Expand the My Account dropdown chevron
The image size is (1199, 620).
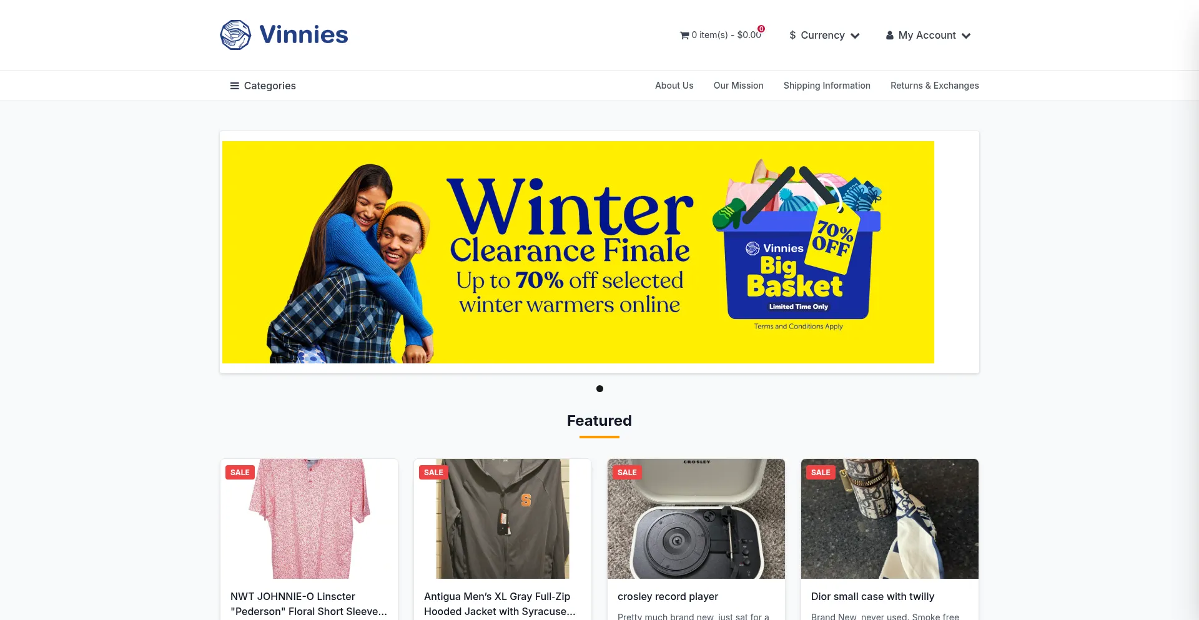(x=966, y=36)
